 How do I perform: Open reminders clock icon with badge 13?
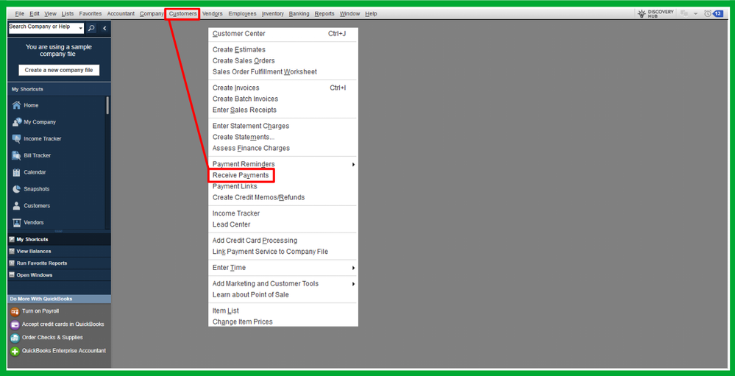click(x=713, y=13)
